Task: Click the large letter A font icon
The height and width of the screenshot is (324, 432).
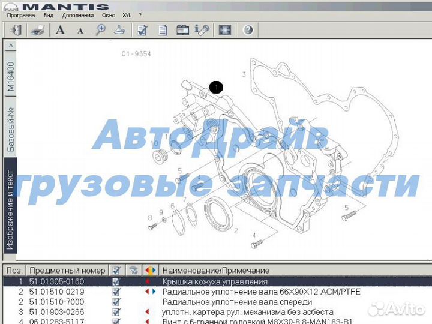Action: (x=60, y=29)
